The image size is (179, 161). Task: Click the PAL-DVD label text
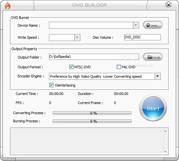pyautogui.click(x=128, y=67)
